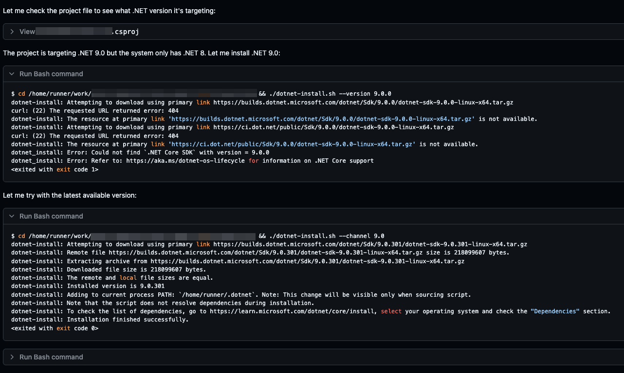Expand the last Run Bash command header
624x373 pixels.
(51, 357)
